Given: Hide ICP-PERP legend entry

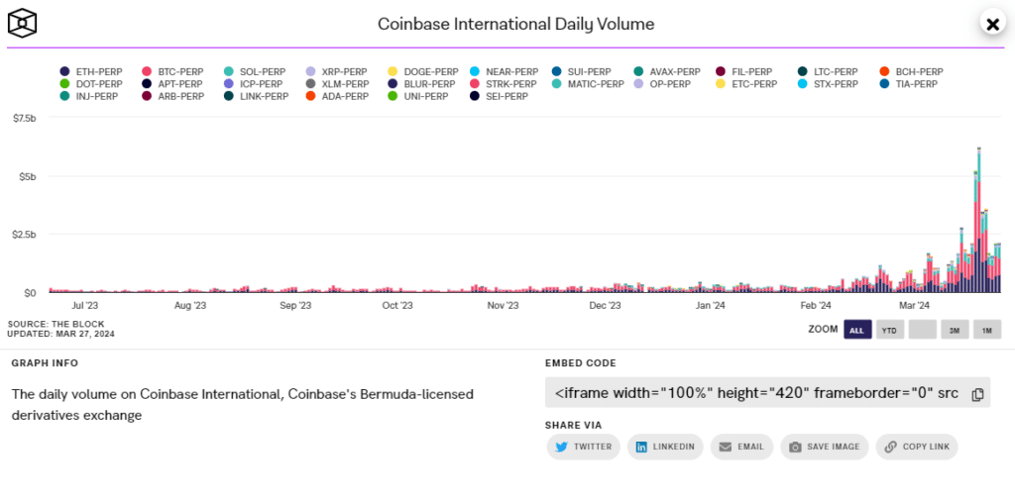Looking at the screenshot, I should [253, 84].
